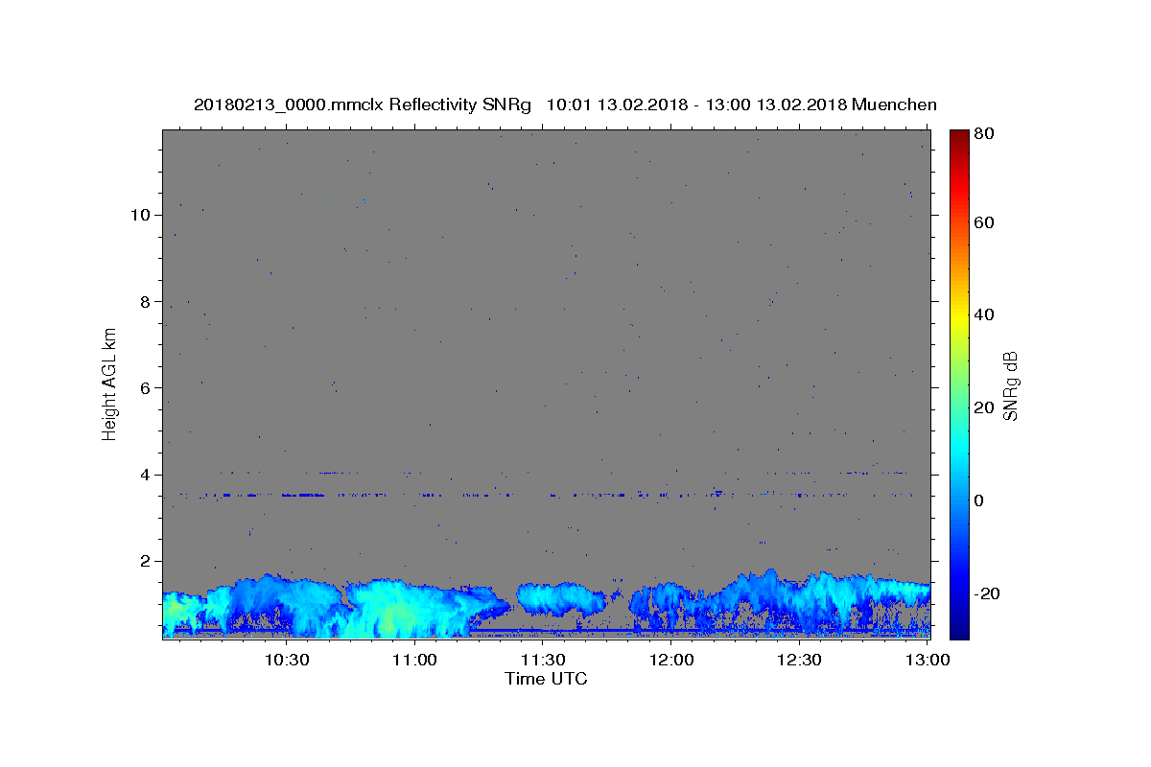Click the 'Height AGL km' axis label
The width and height of the screenshot is (1151, 767).
pos(110,383)
